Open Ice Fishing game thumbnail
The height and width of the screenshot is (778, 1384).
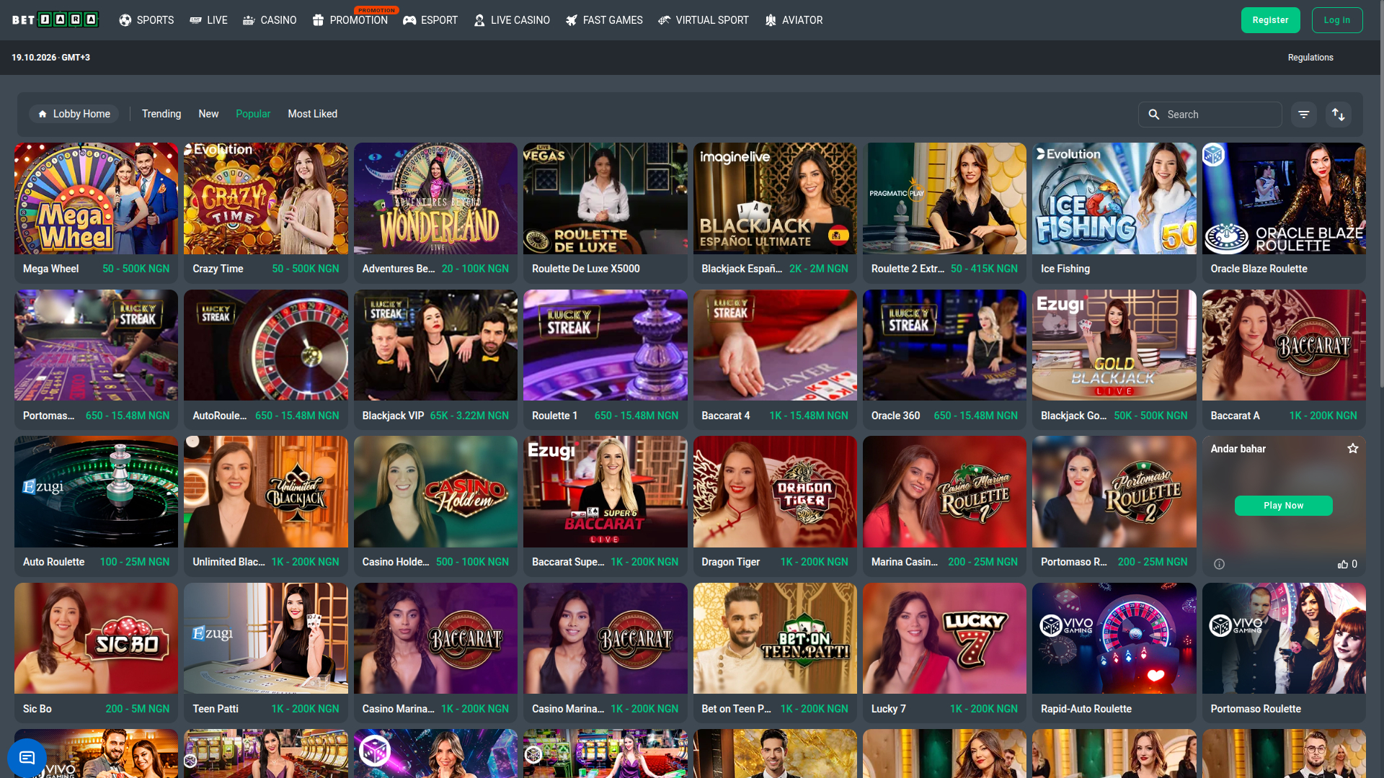[1114, 198]
